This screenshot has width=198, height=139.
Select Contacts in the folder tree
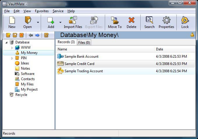[28, 79]
